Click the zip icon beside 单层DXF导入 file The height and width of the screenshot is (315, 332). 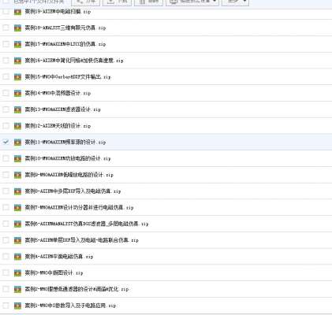17,240
